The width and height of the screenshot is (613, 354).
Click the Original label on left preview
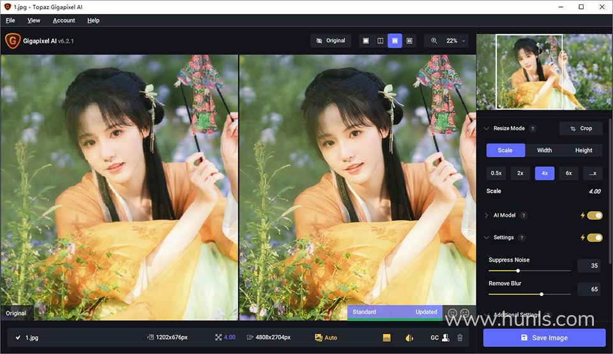[x=16, y=313]
